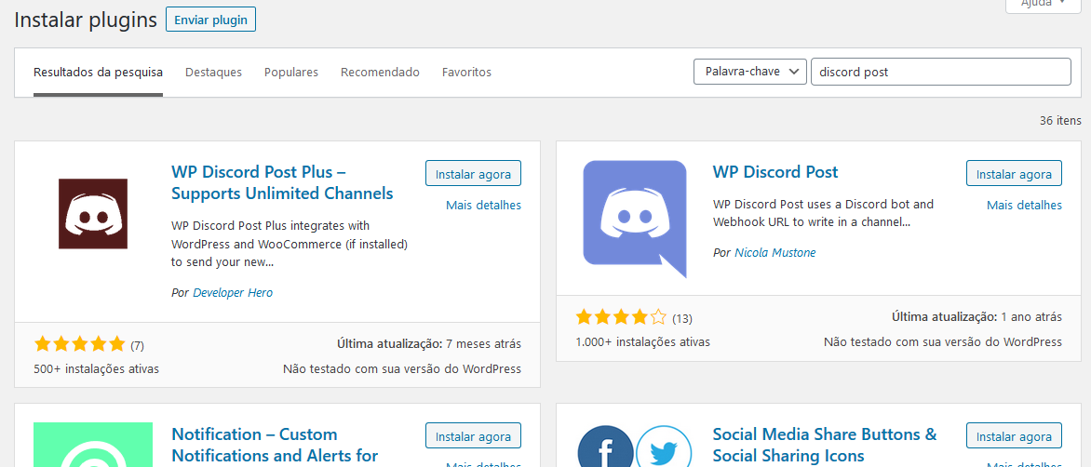Click the 1.000+ instalações ativas text
Image resolution: width=1091 pixels, height=467 pixels.
643,342
